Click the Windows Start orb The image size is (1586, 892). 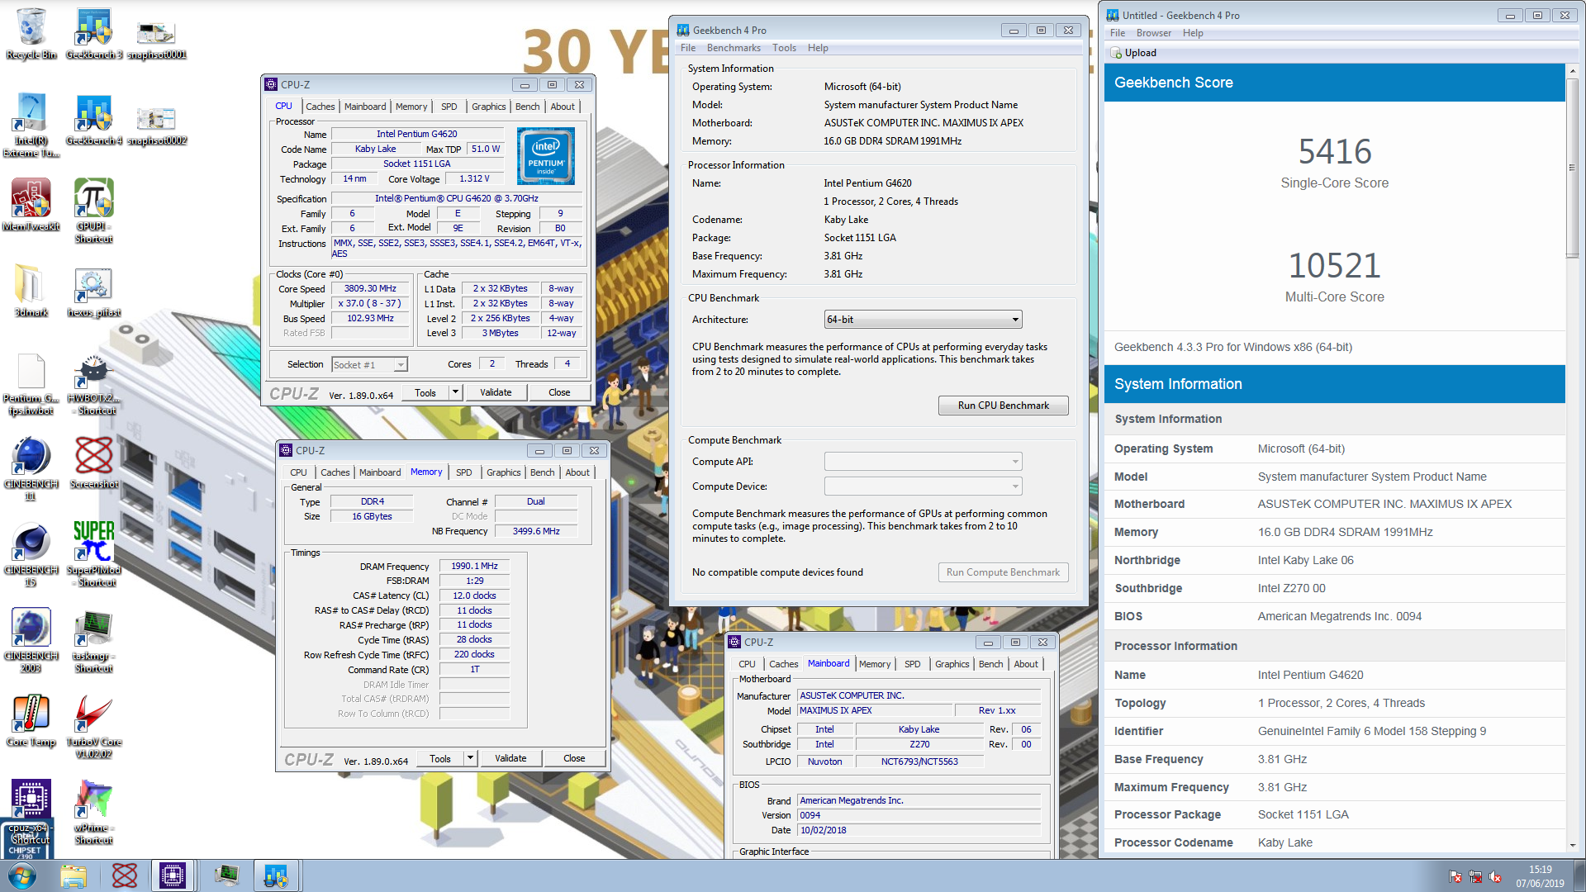(x=22, y=875)
